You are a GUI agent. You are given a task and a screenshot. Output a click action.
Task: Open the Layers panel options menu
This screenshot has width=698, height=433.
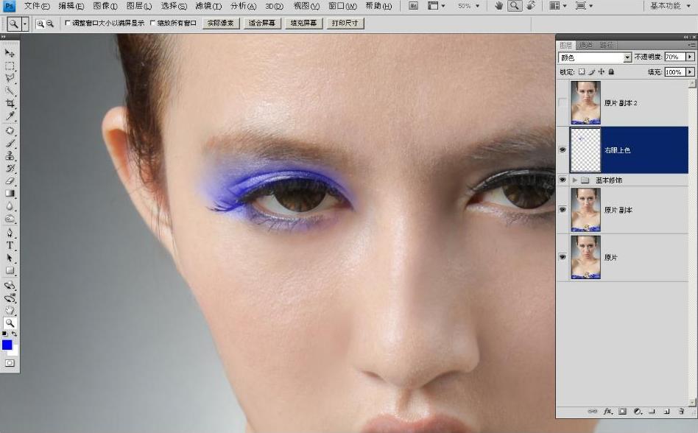pyautogui.click(x=691, y=45)
